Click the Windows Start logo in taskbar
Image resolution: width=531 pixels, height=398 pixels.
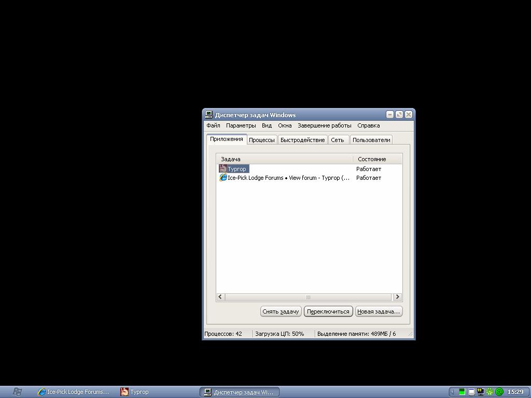17,392
